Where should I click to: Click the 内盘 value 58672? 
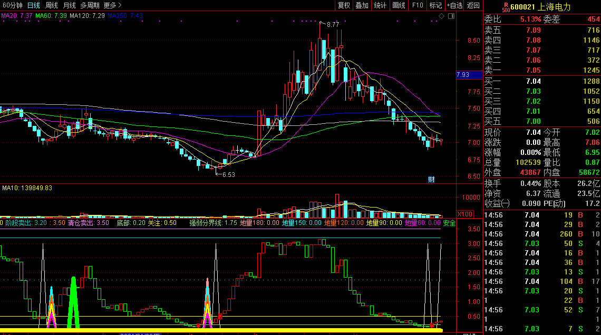(x=589, y=172)
